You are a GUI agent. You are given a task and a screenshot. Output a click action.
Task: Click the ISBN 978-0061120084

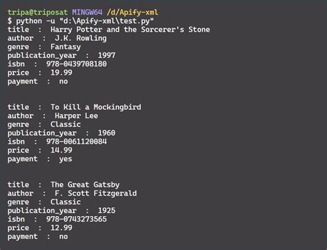point(77,142)
